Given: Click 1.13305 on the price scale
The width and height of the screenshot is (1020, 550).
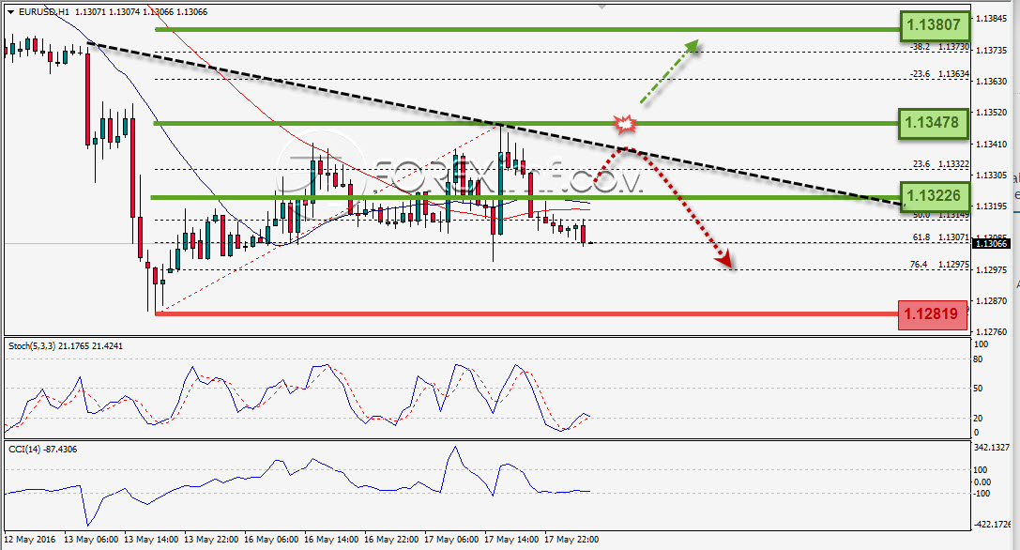Looking at the screenshot, I should 992,176.
